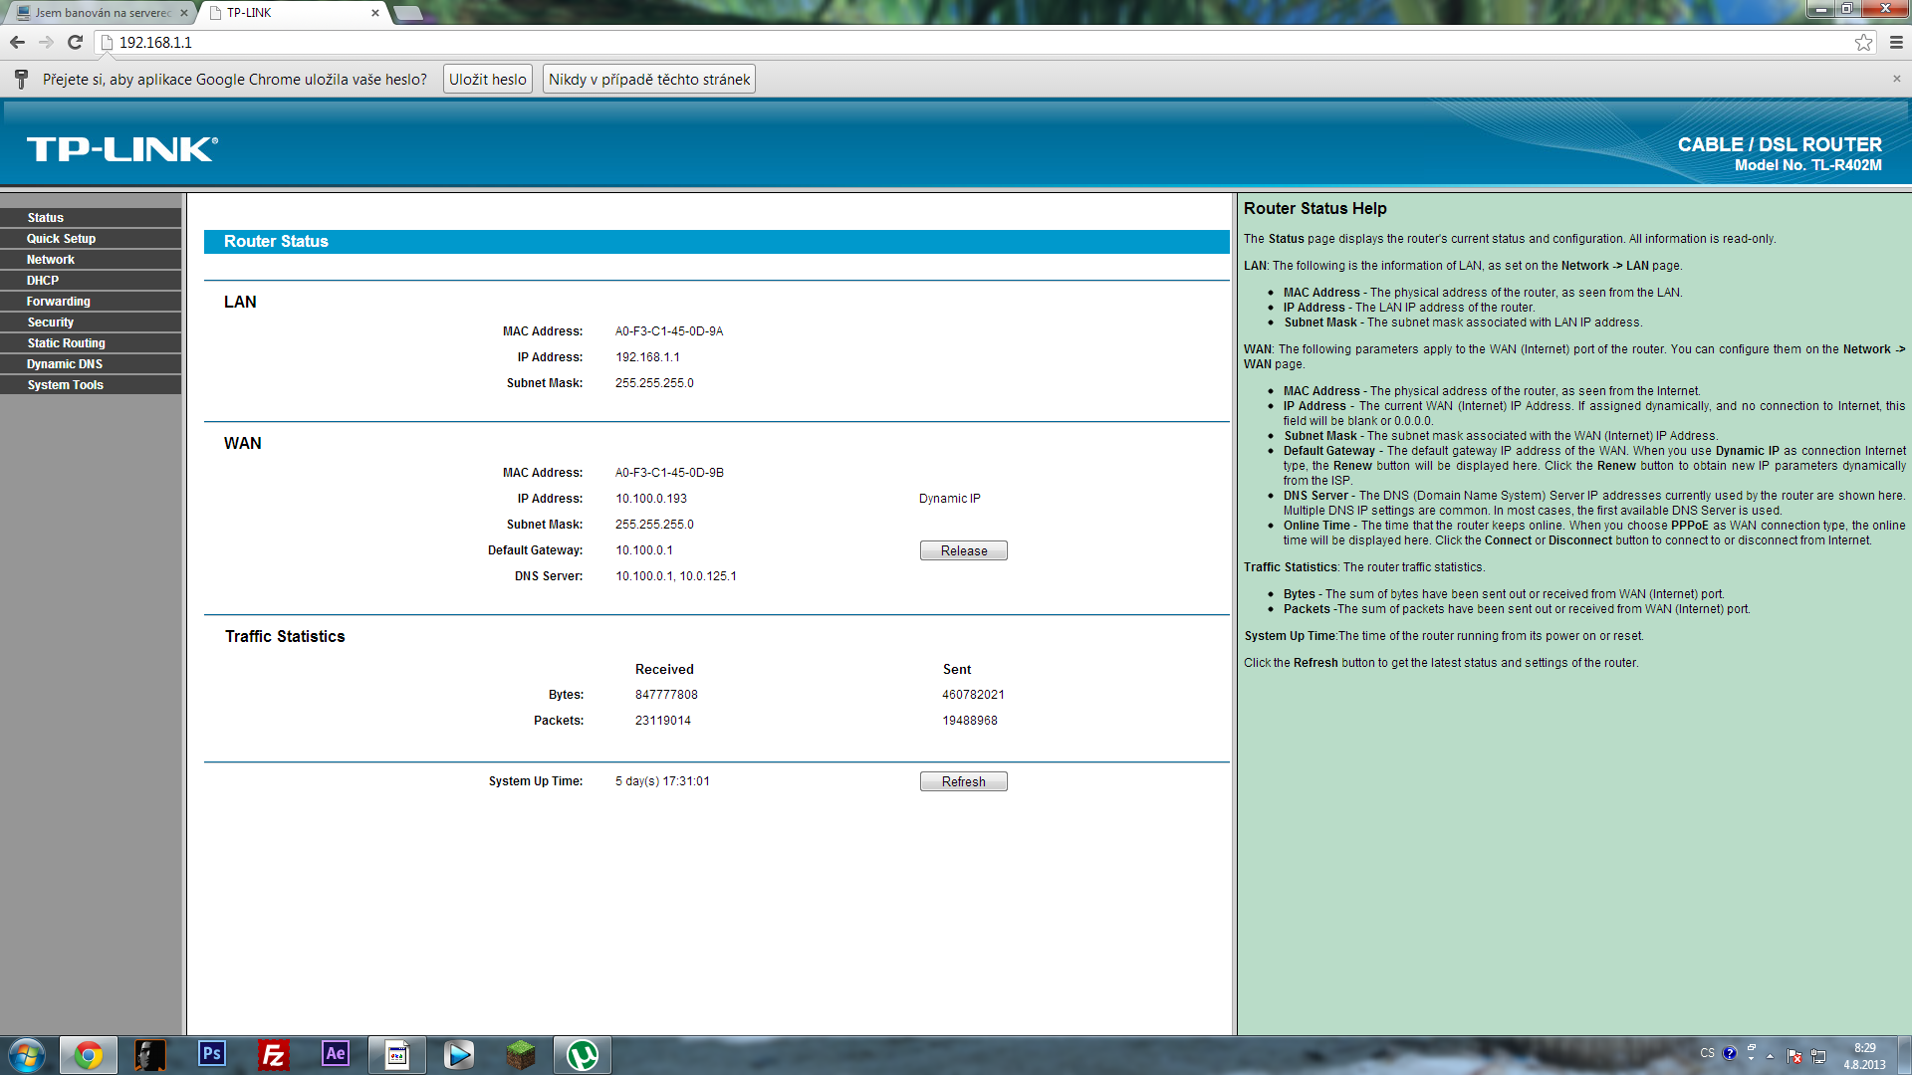Image resolution: width=1912 pixels, height=1075 pixels.
Task: Click Uložit heslo to save password
Action: pos(487,79)
